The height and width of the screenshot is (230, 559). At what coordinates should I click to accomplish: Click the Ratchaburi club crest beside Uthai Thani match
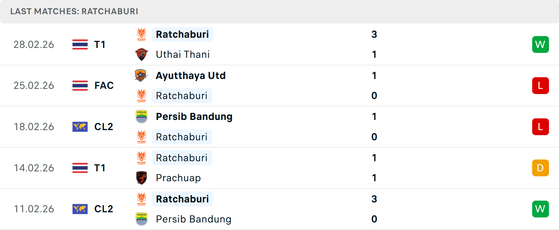click(142, 34)
